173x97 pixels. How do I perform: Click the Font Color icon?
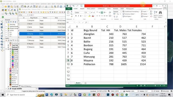click(93, 16)
